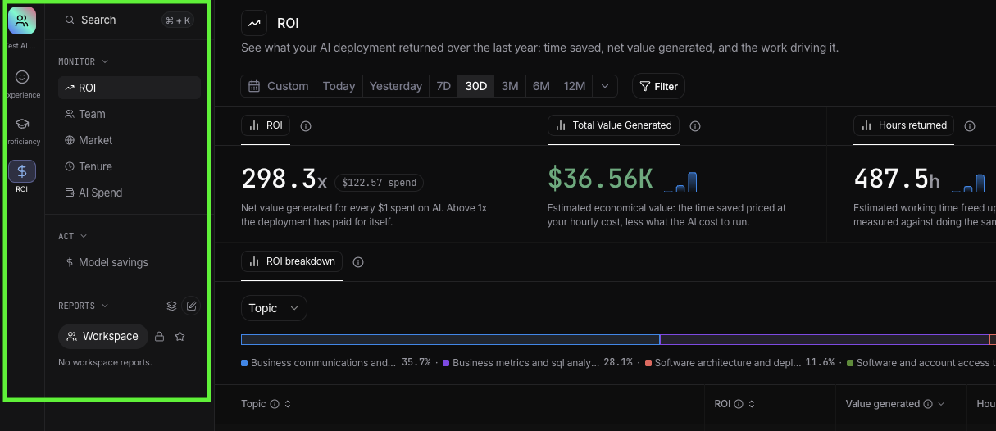Screen dimensions: 996x431
Task: Select the Today range
Action: [339, 86]
